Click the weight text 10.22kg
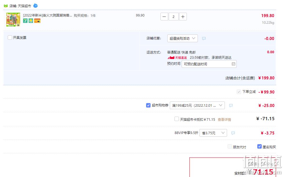This screenshot has width=284, height=177. tap(268, 23)
